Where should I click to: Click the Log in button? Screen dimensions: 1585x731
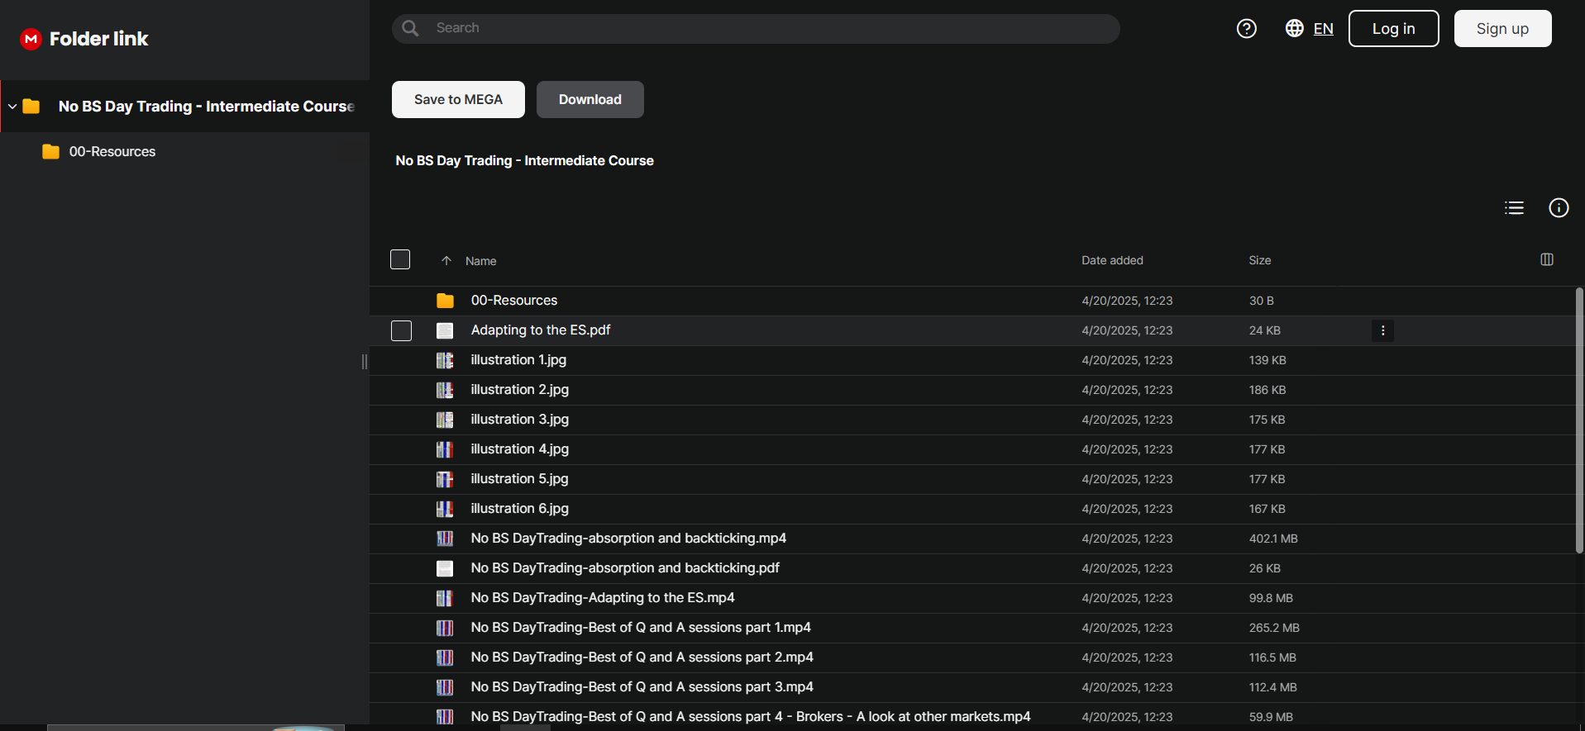1393,29
